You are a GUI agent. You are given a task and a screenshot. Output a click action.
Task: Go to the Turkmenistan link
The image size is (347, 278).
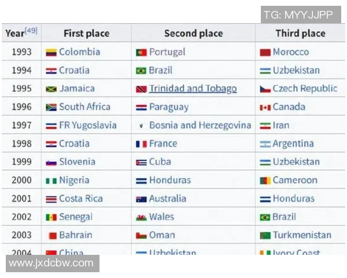pos(302,235)
